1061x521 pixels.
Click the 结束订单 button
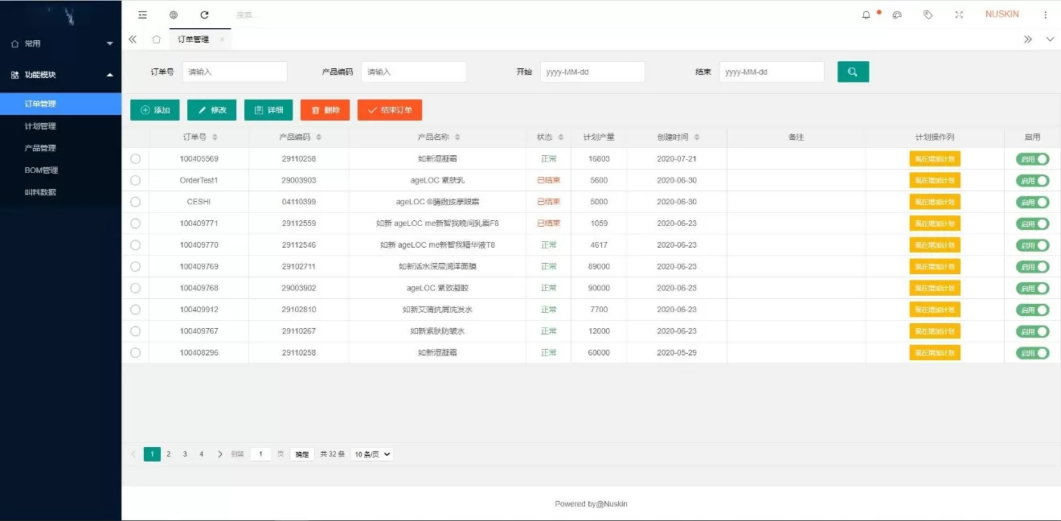(390, 110)
